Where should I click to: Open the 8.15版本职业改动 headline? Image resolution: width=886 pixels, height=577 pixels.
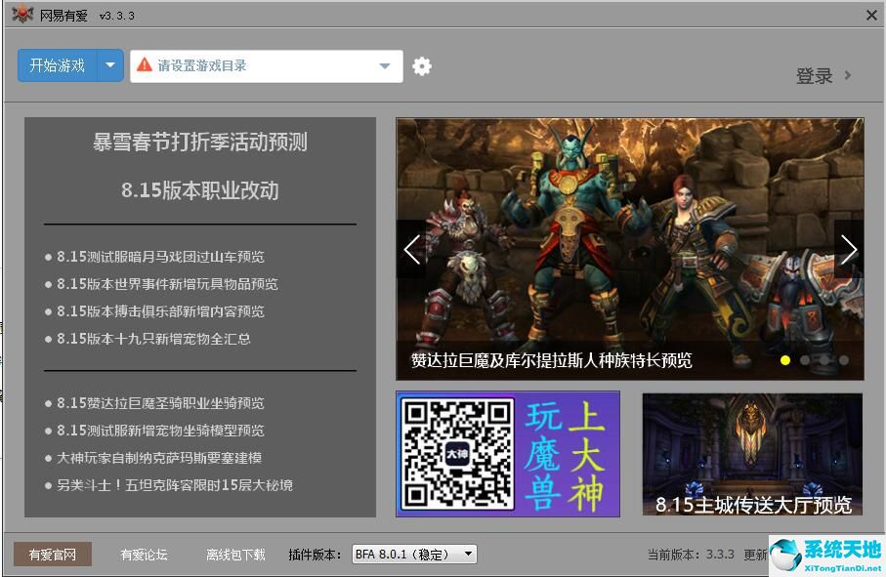[200, 190]
